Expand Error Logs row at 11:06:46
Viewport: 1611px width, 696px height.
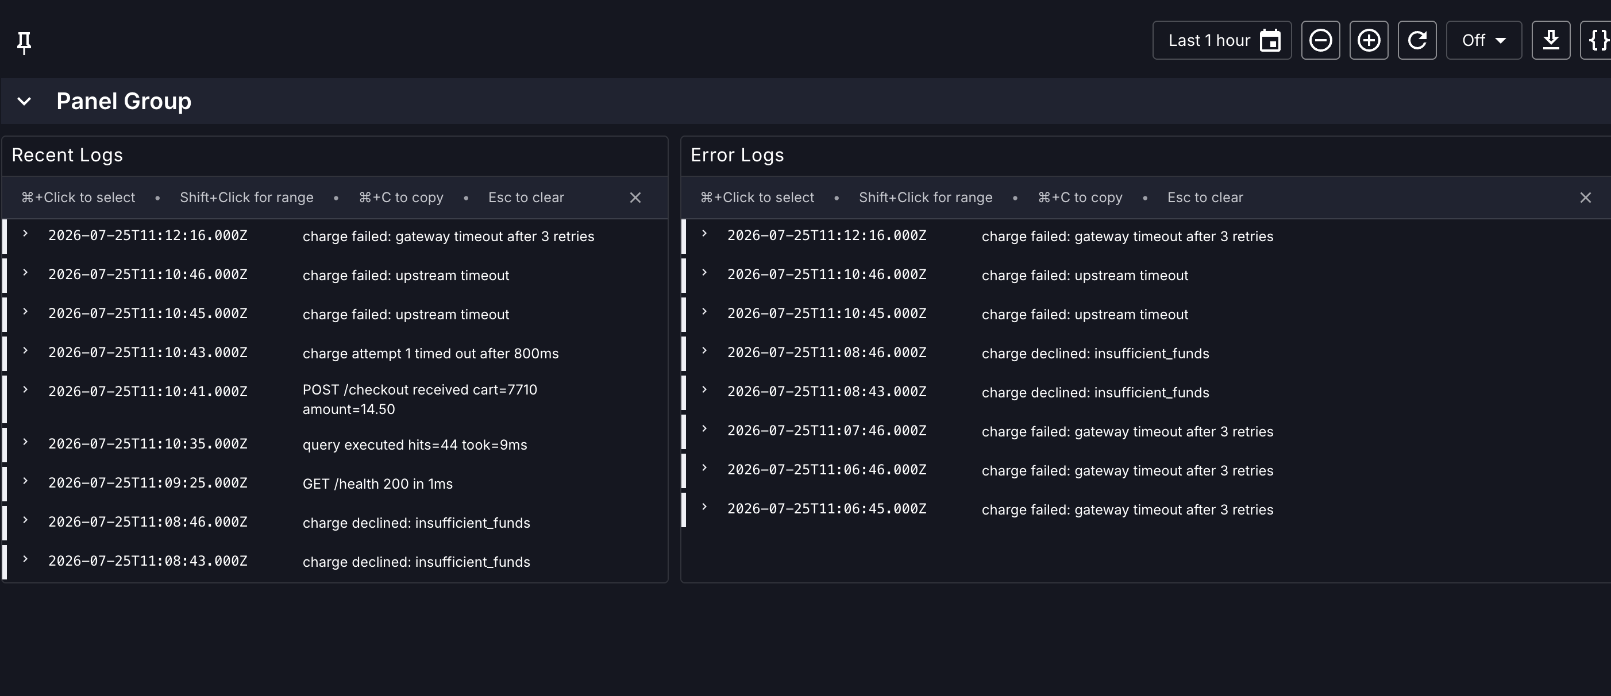[704, 468]
